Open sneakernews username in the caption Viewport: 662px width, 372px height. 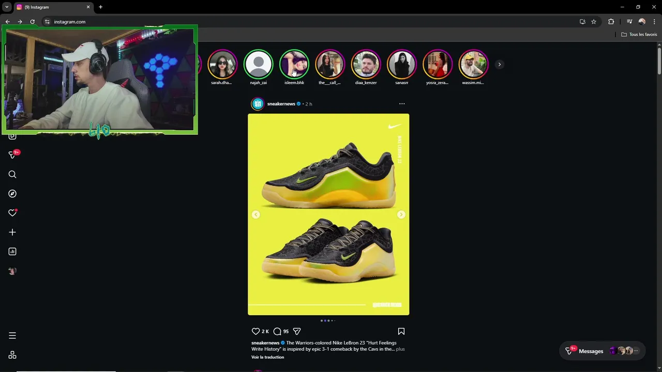point(265,343)
